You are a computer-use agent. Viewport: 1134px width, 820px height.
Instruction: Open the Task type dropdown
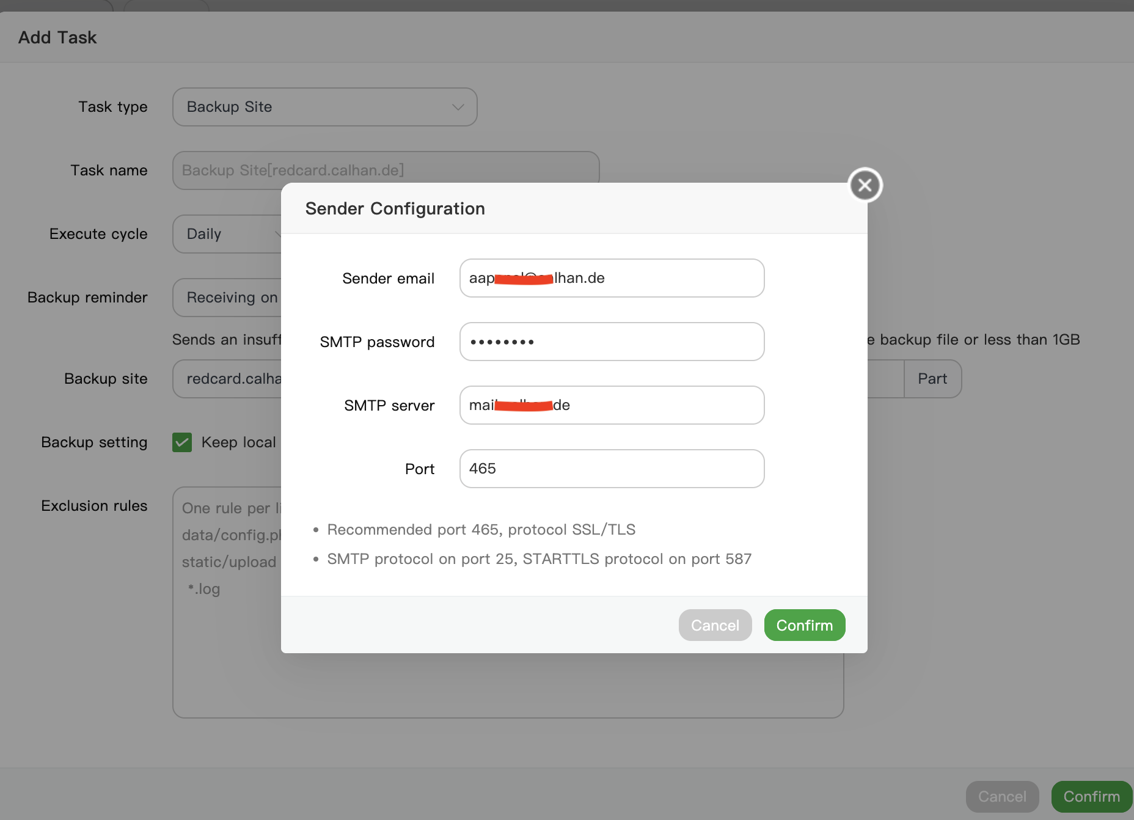pyautogui.click(x=324, y=107)
